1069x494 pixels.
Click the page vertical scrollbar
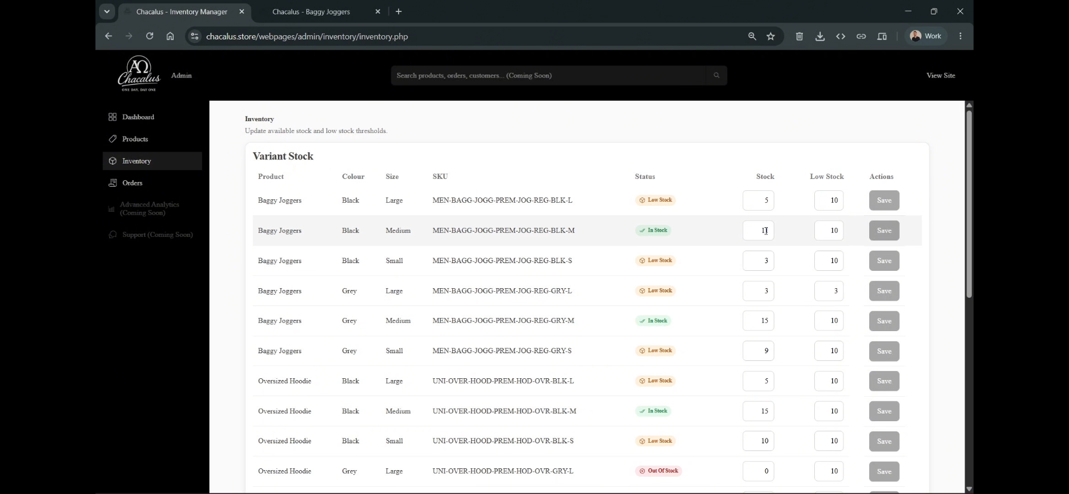[x=969, y=204]
